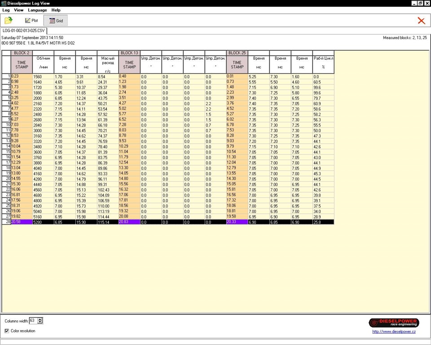Click the Dieselpower app icon in title bar
The image size is (431, 345).
click(x=4, y=3)
